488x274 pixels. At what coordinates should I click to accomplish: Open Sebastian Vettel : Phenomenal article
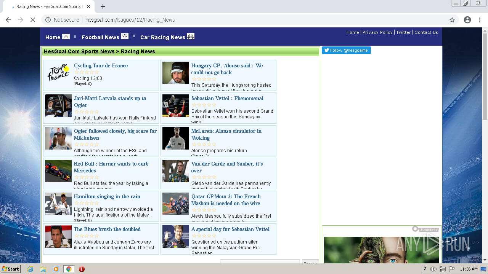tap(227, 98)
